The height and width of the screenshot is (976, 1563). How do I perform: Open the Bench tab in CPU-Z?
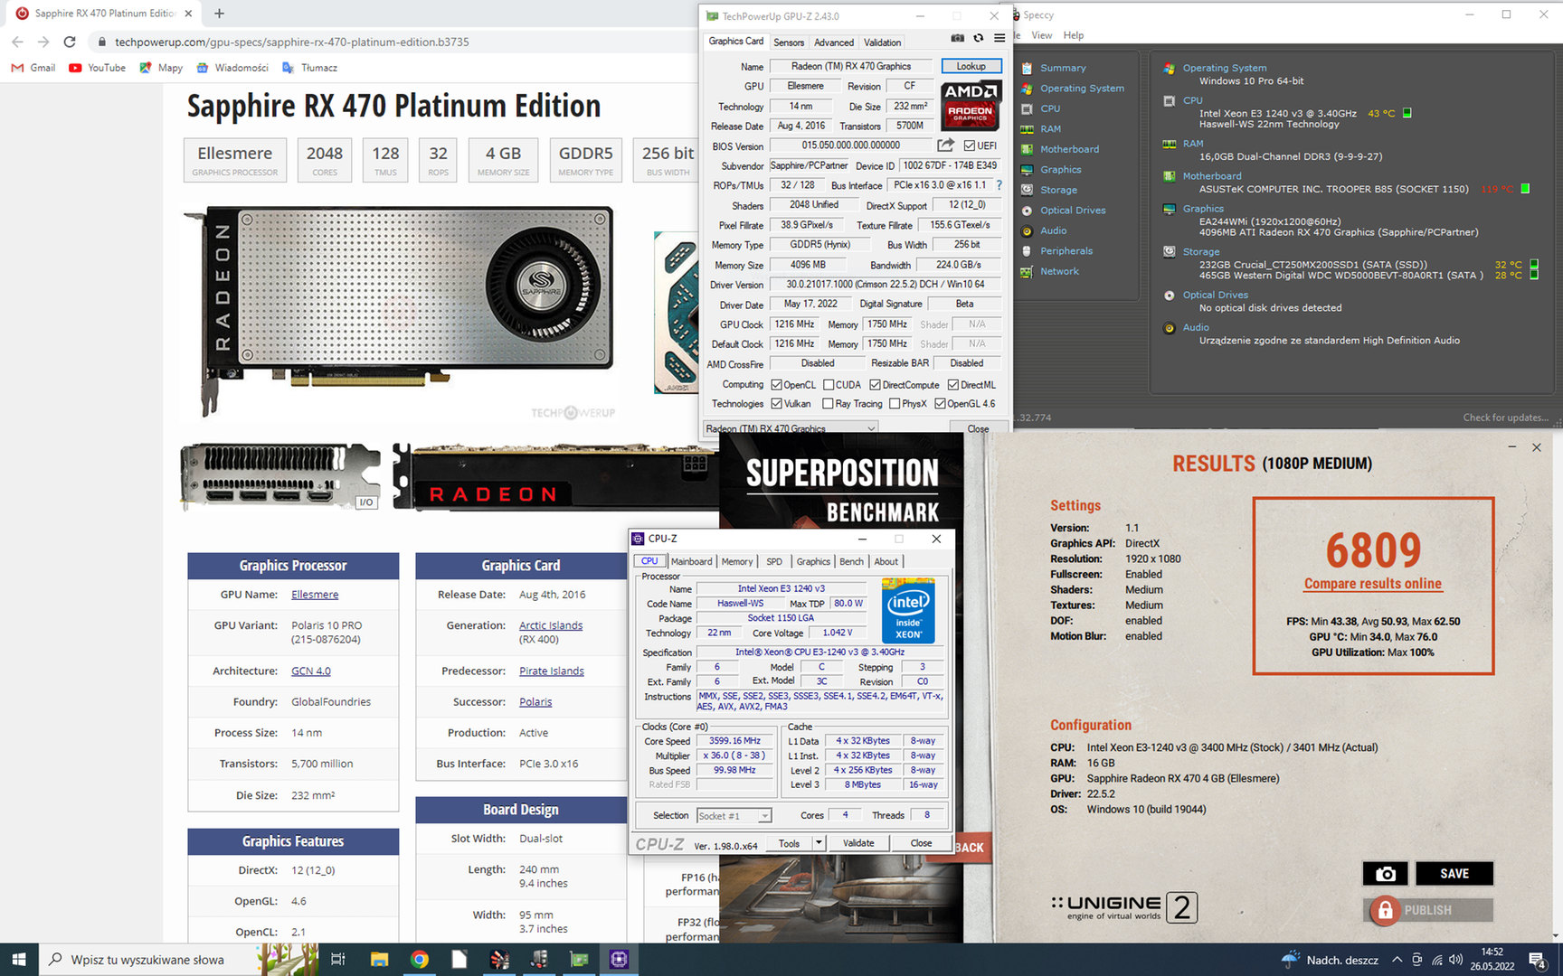851,561
